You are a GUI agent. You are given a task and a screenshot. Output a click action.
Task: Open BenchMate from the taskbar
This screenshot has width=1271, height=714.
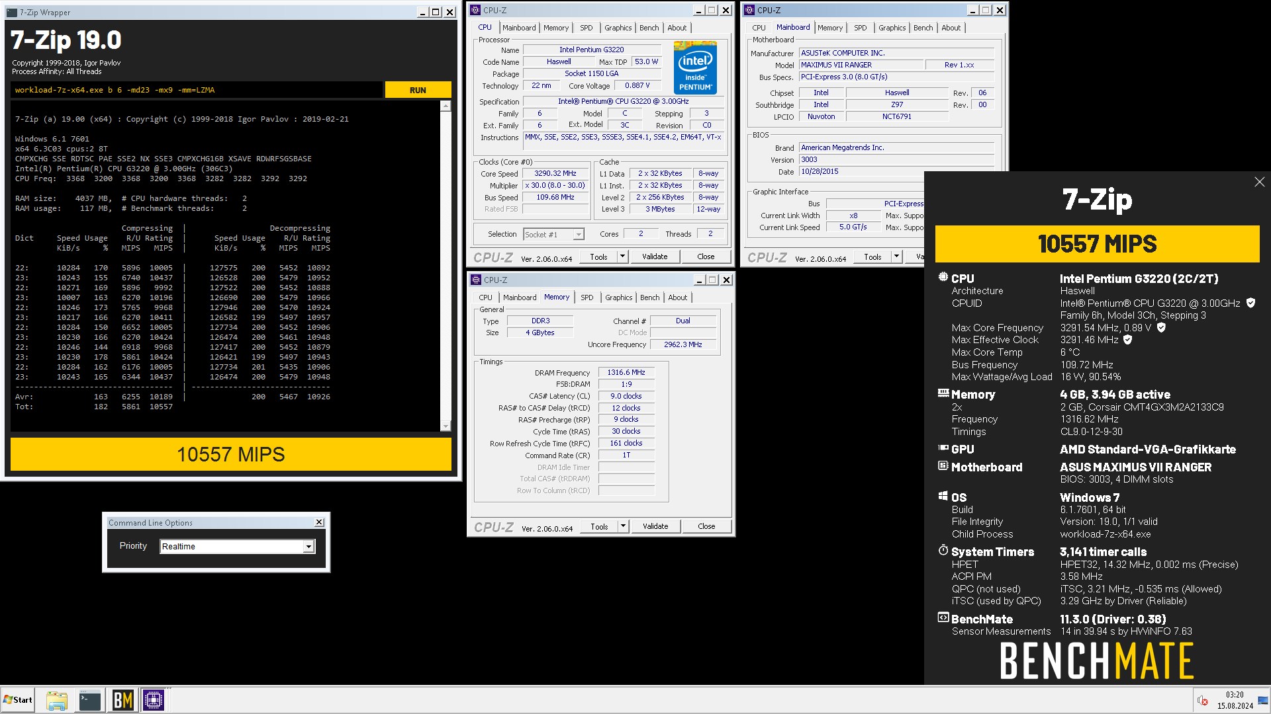(x=122, y=700)
